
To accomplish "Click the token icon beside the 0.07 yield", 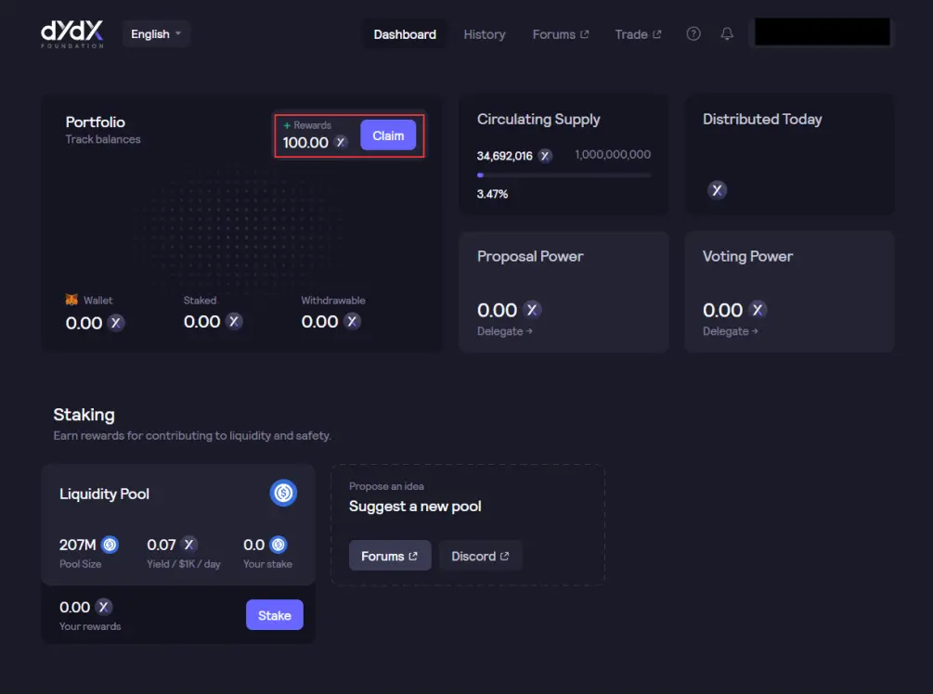I will click(188, 544).
